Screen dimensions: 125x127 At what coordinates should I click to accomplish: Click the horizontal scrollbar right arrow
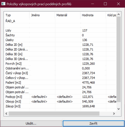(114, 113)
